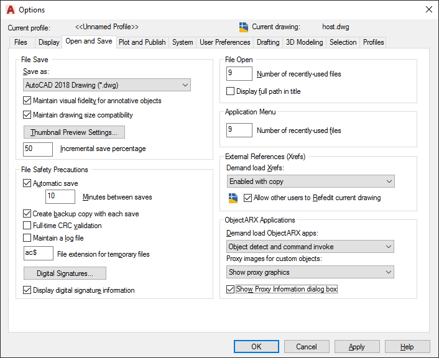Click the current drawing icon beside host.dwg

(244, 27)
